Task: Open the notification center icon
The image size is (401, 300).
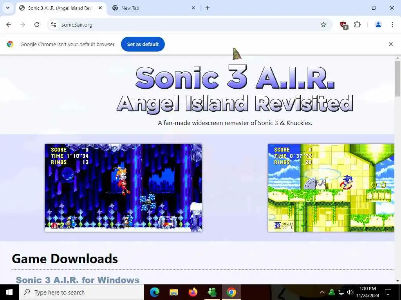Action: (388, 292)
